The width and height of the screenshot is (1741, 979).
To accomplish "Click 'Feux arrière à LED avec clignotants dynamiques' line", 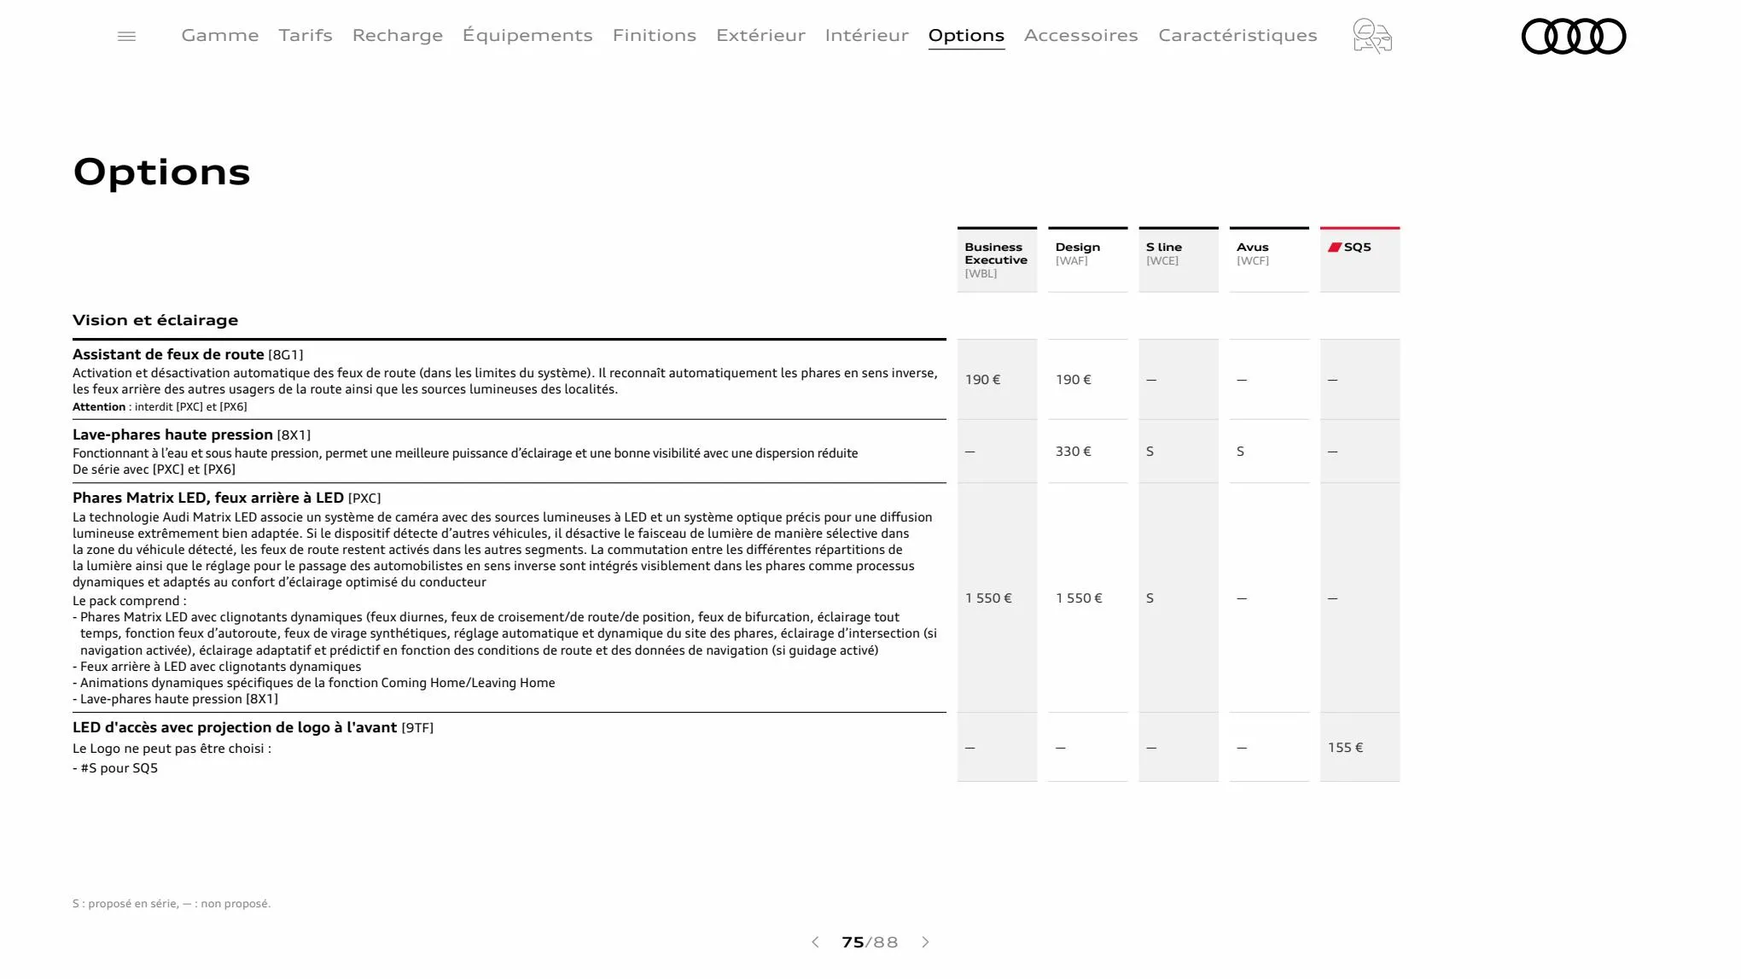I will click(x=217, y=667).
